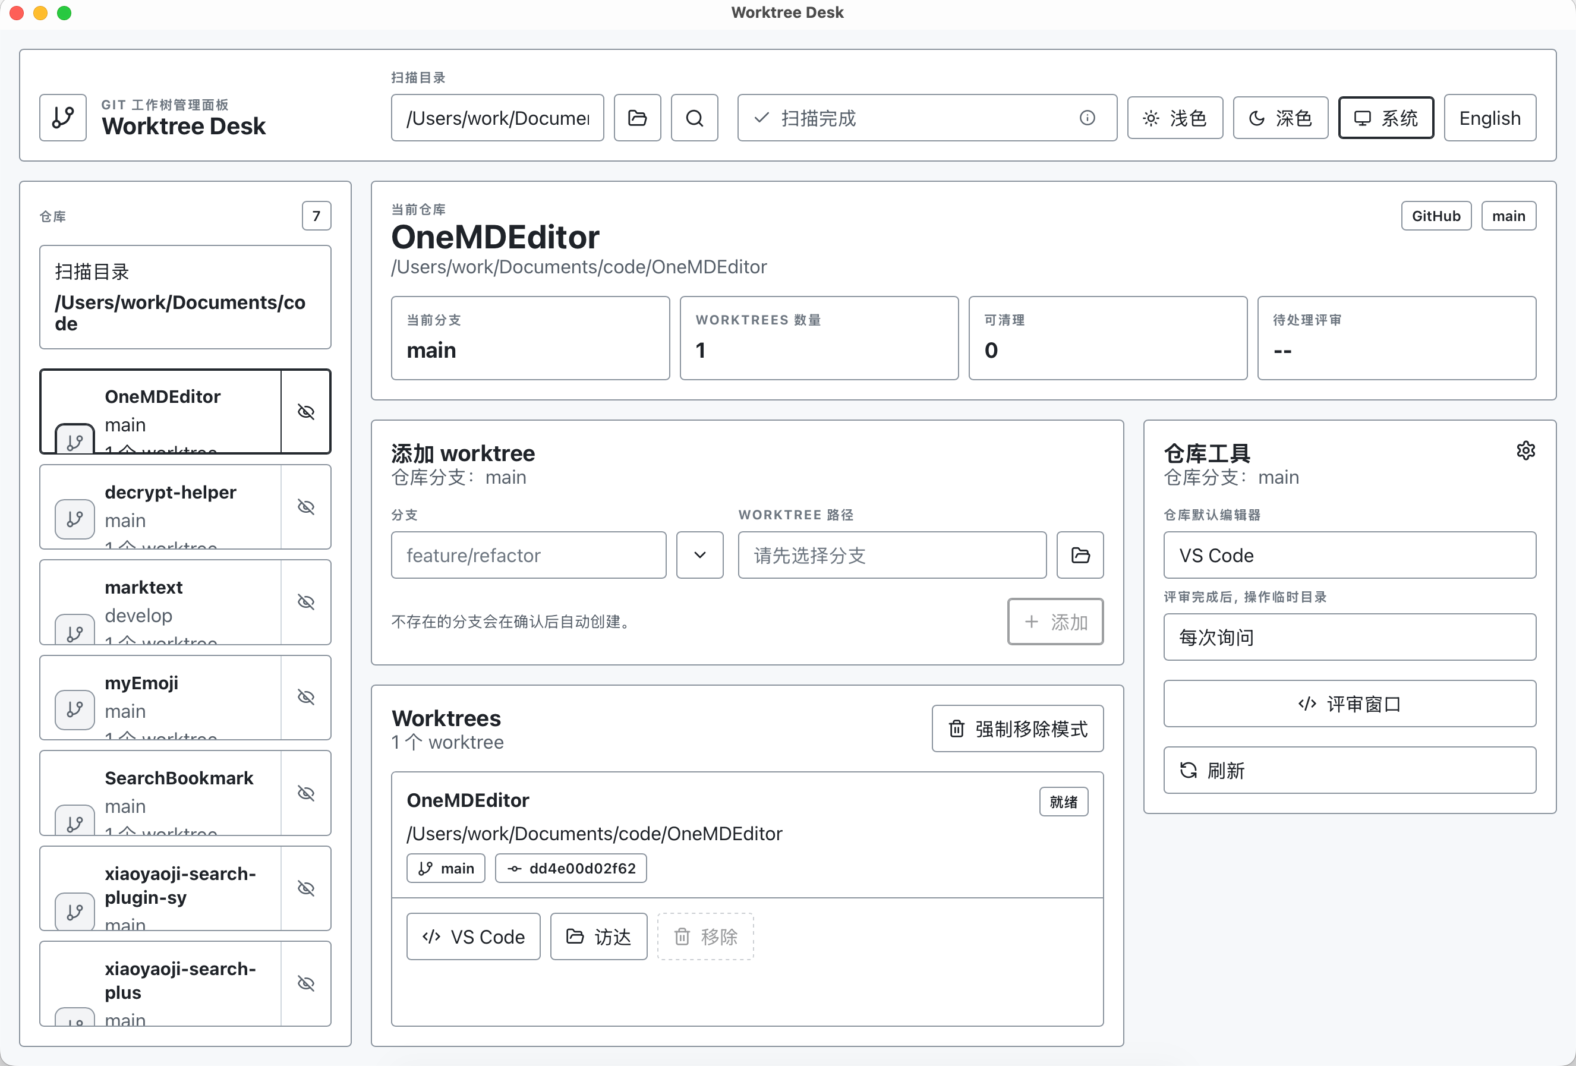The image size is (1576, 1066).
Task: Click repository count badge 7
Action: pos(316,216)
